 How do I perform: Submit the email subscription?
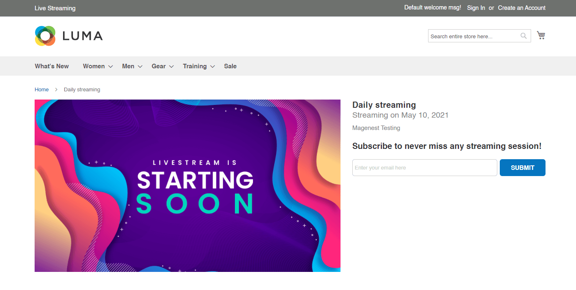pyautogui.click(x=522, y=167)
